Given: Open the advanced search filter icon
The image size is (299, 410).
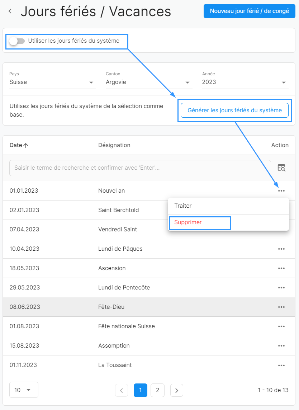Looking at the screenshot, I should [x=281, y=168].
